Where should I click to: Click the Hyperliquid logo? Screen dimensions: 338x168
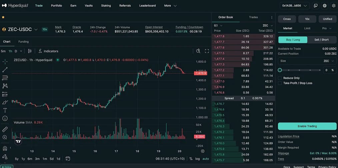point(15,6)
